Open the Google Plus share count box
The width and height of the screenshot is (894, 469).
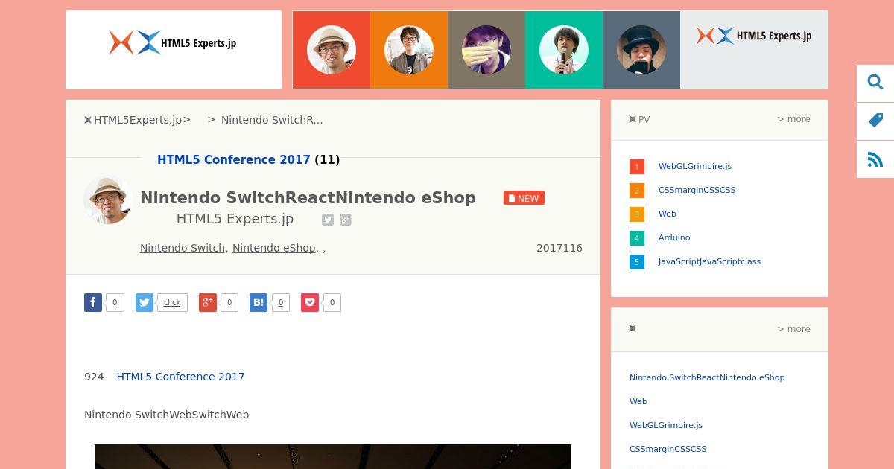pyautogui.click(x=229, y=302)
